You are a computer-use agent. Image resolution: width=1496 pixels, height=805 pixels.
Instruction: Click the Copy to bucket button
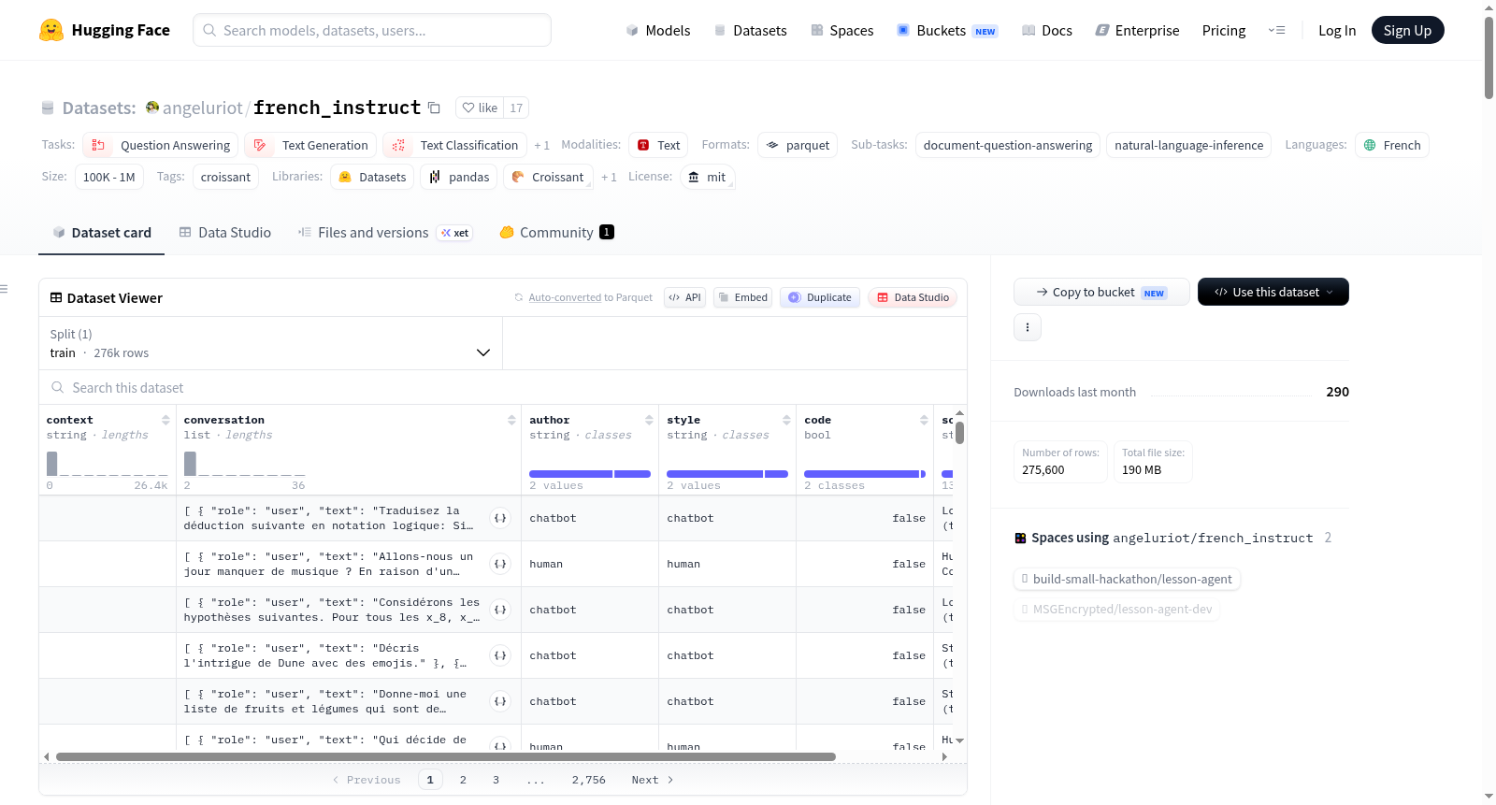tap(1101, 292)
